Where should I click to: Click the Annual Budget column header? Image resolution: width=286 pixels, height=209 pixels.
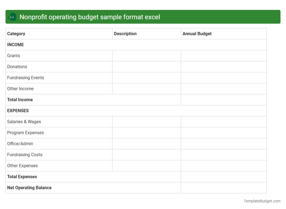(x=197, y=34)
